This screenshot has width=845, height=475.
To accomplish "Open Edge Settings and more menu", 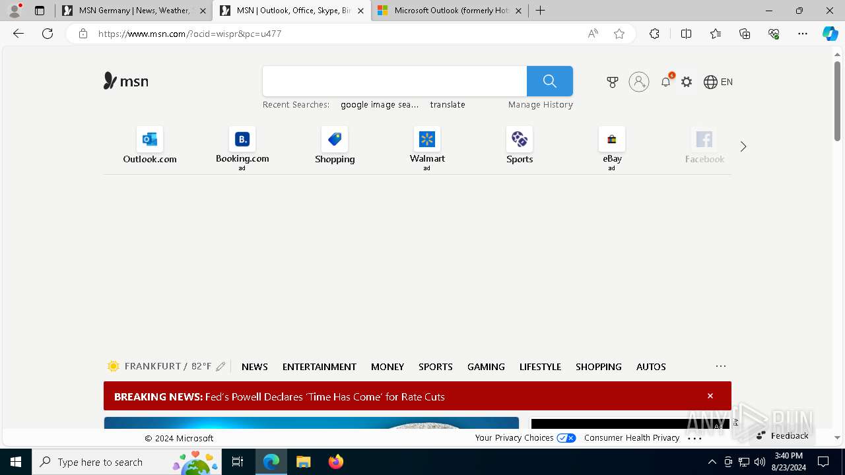I will [x=803, y=34].
